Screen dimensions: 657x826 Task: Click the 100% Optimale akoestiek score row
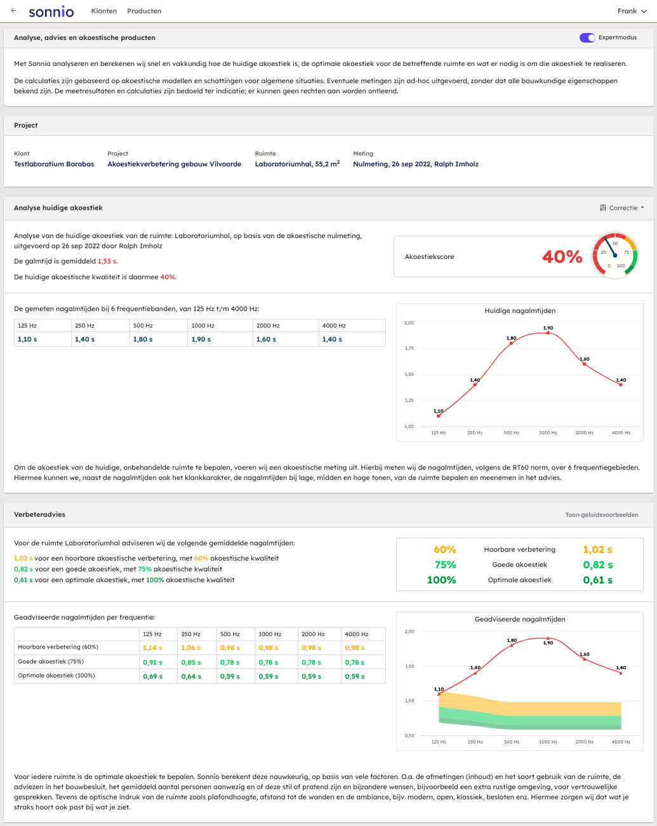click(519, 580)
